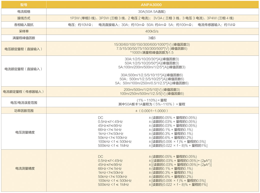This screenshot has width=260, height=193.
Task: Select the line '5A：50m/100m/250m/0.5/1/2.5*[A](峰值因数6)'
Action: [x=152, y=83]
